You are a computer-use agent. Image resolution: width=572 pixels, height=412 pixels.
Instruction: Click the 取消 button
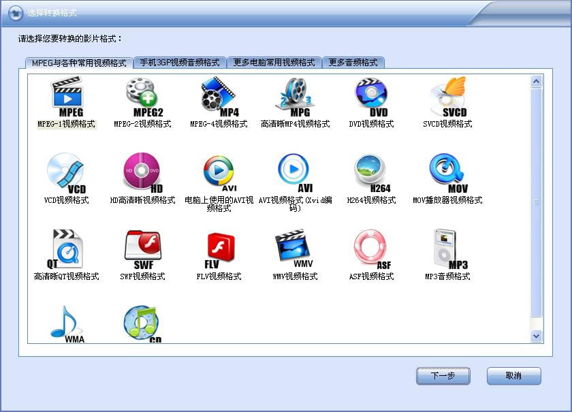pos(513,376)
